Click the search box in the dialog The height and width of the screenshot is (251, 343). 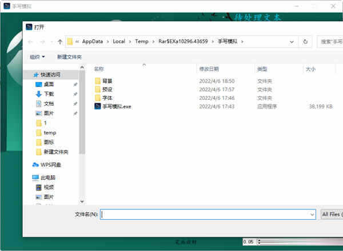click(330, 42)
